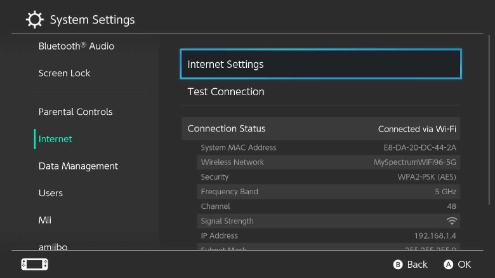
Task: Click the Security label
Action: point(214,177)
